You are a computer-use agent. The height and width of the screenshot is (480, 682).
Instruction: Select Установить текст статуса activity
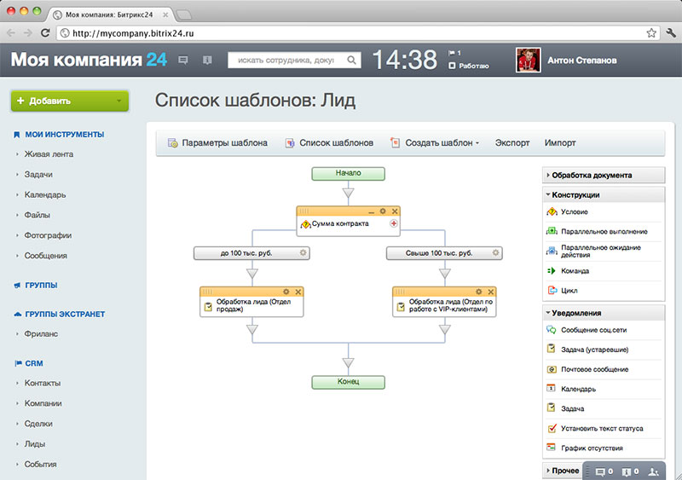[x=594, y=428]
